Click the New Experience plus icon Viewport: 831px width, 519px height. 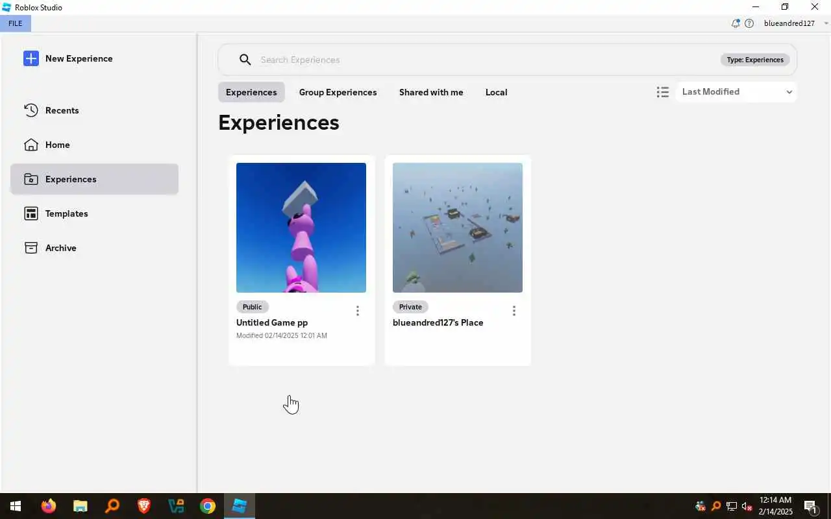pos(31,58)
